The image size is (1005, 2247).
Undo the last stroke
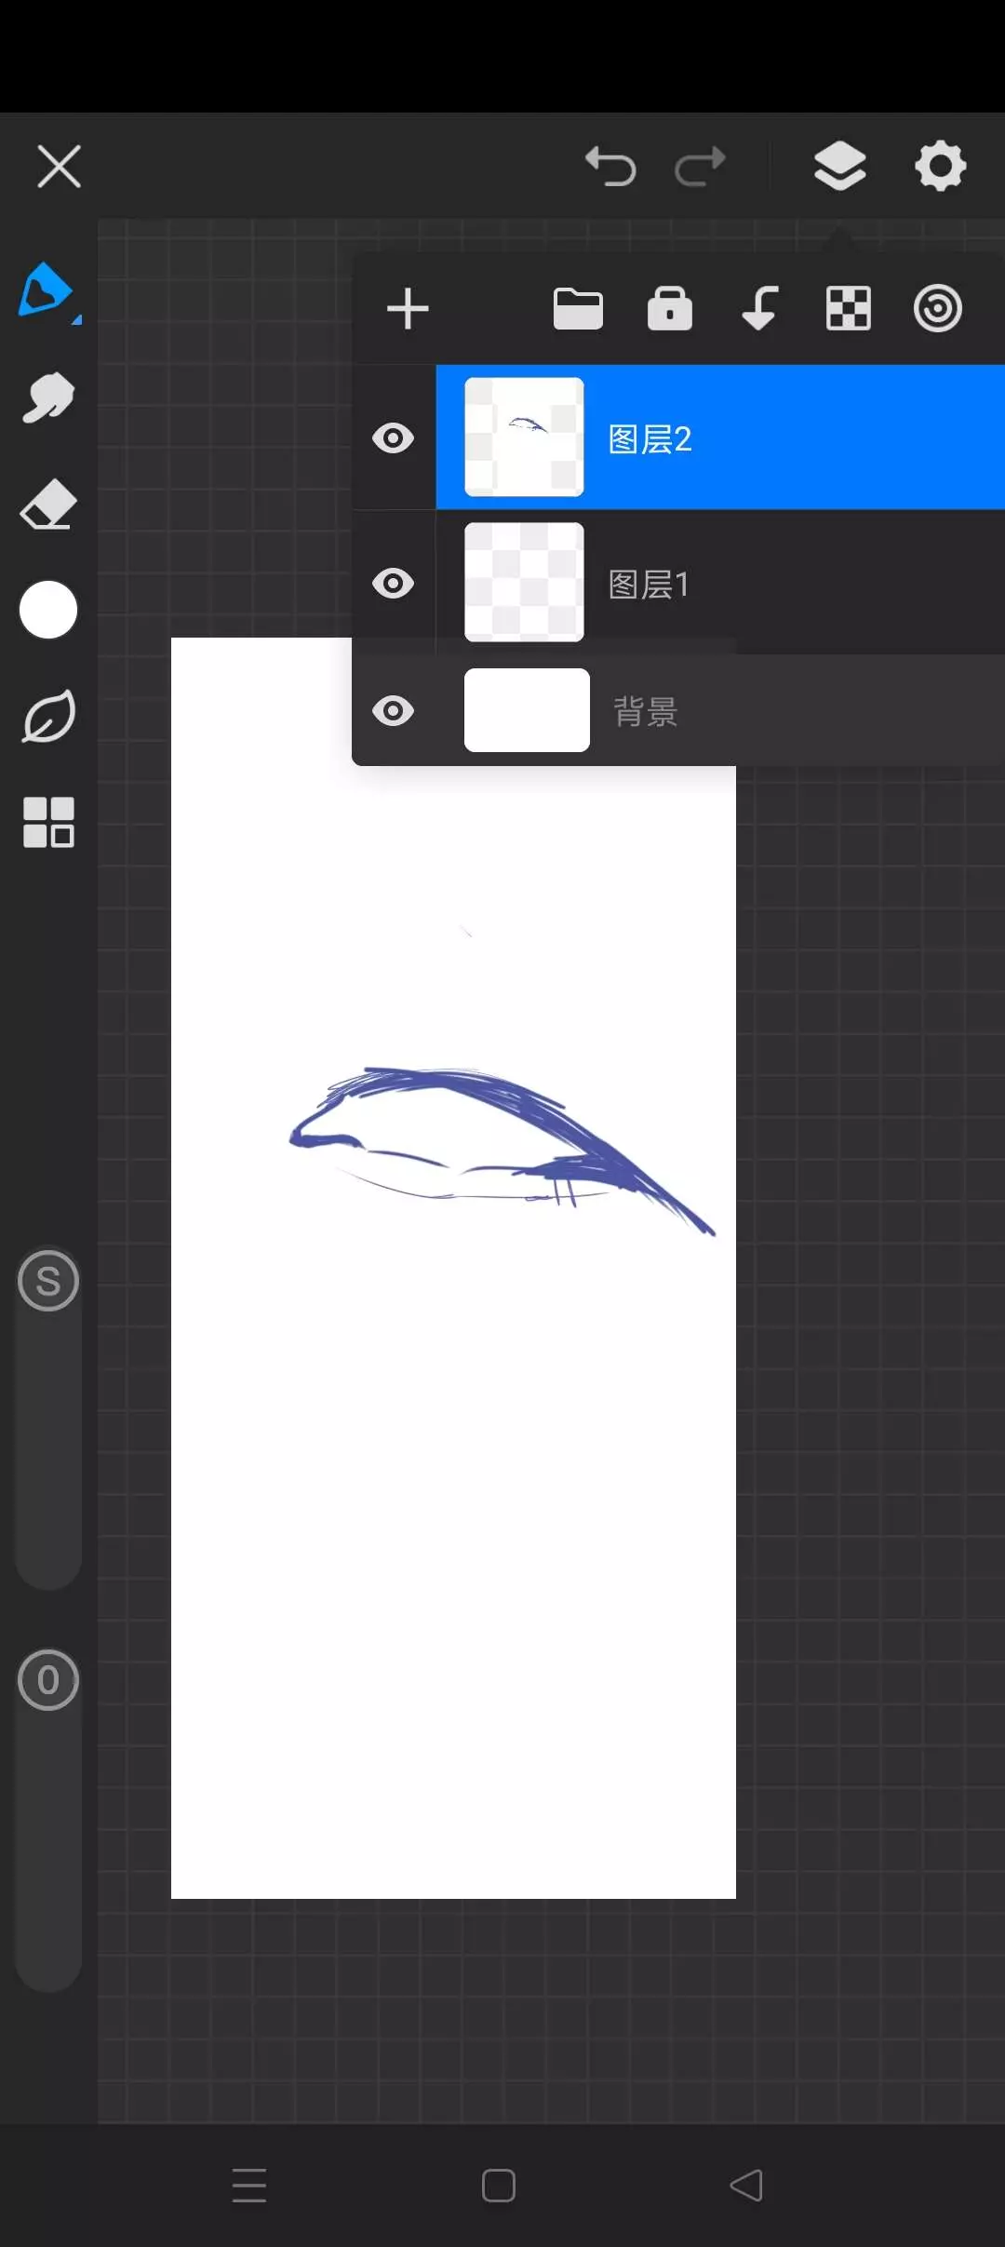point(610,167)
